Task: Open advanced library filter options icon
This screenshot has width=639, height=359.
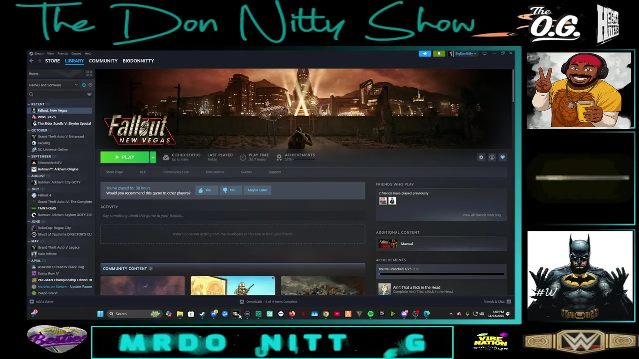Action: click(x=89, y=94)
